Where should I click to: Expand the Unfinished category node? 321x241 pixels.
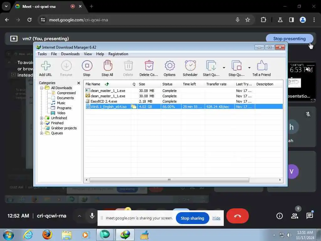(42, 118)
